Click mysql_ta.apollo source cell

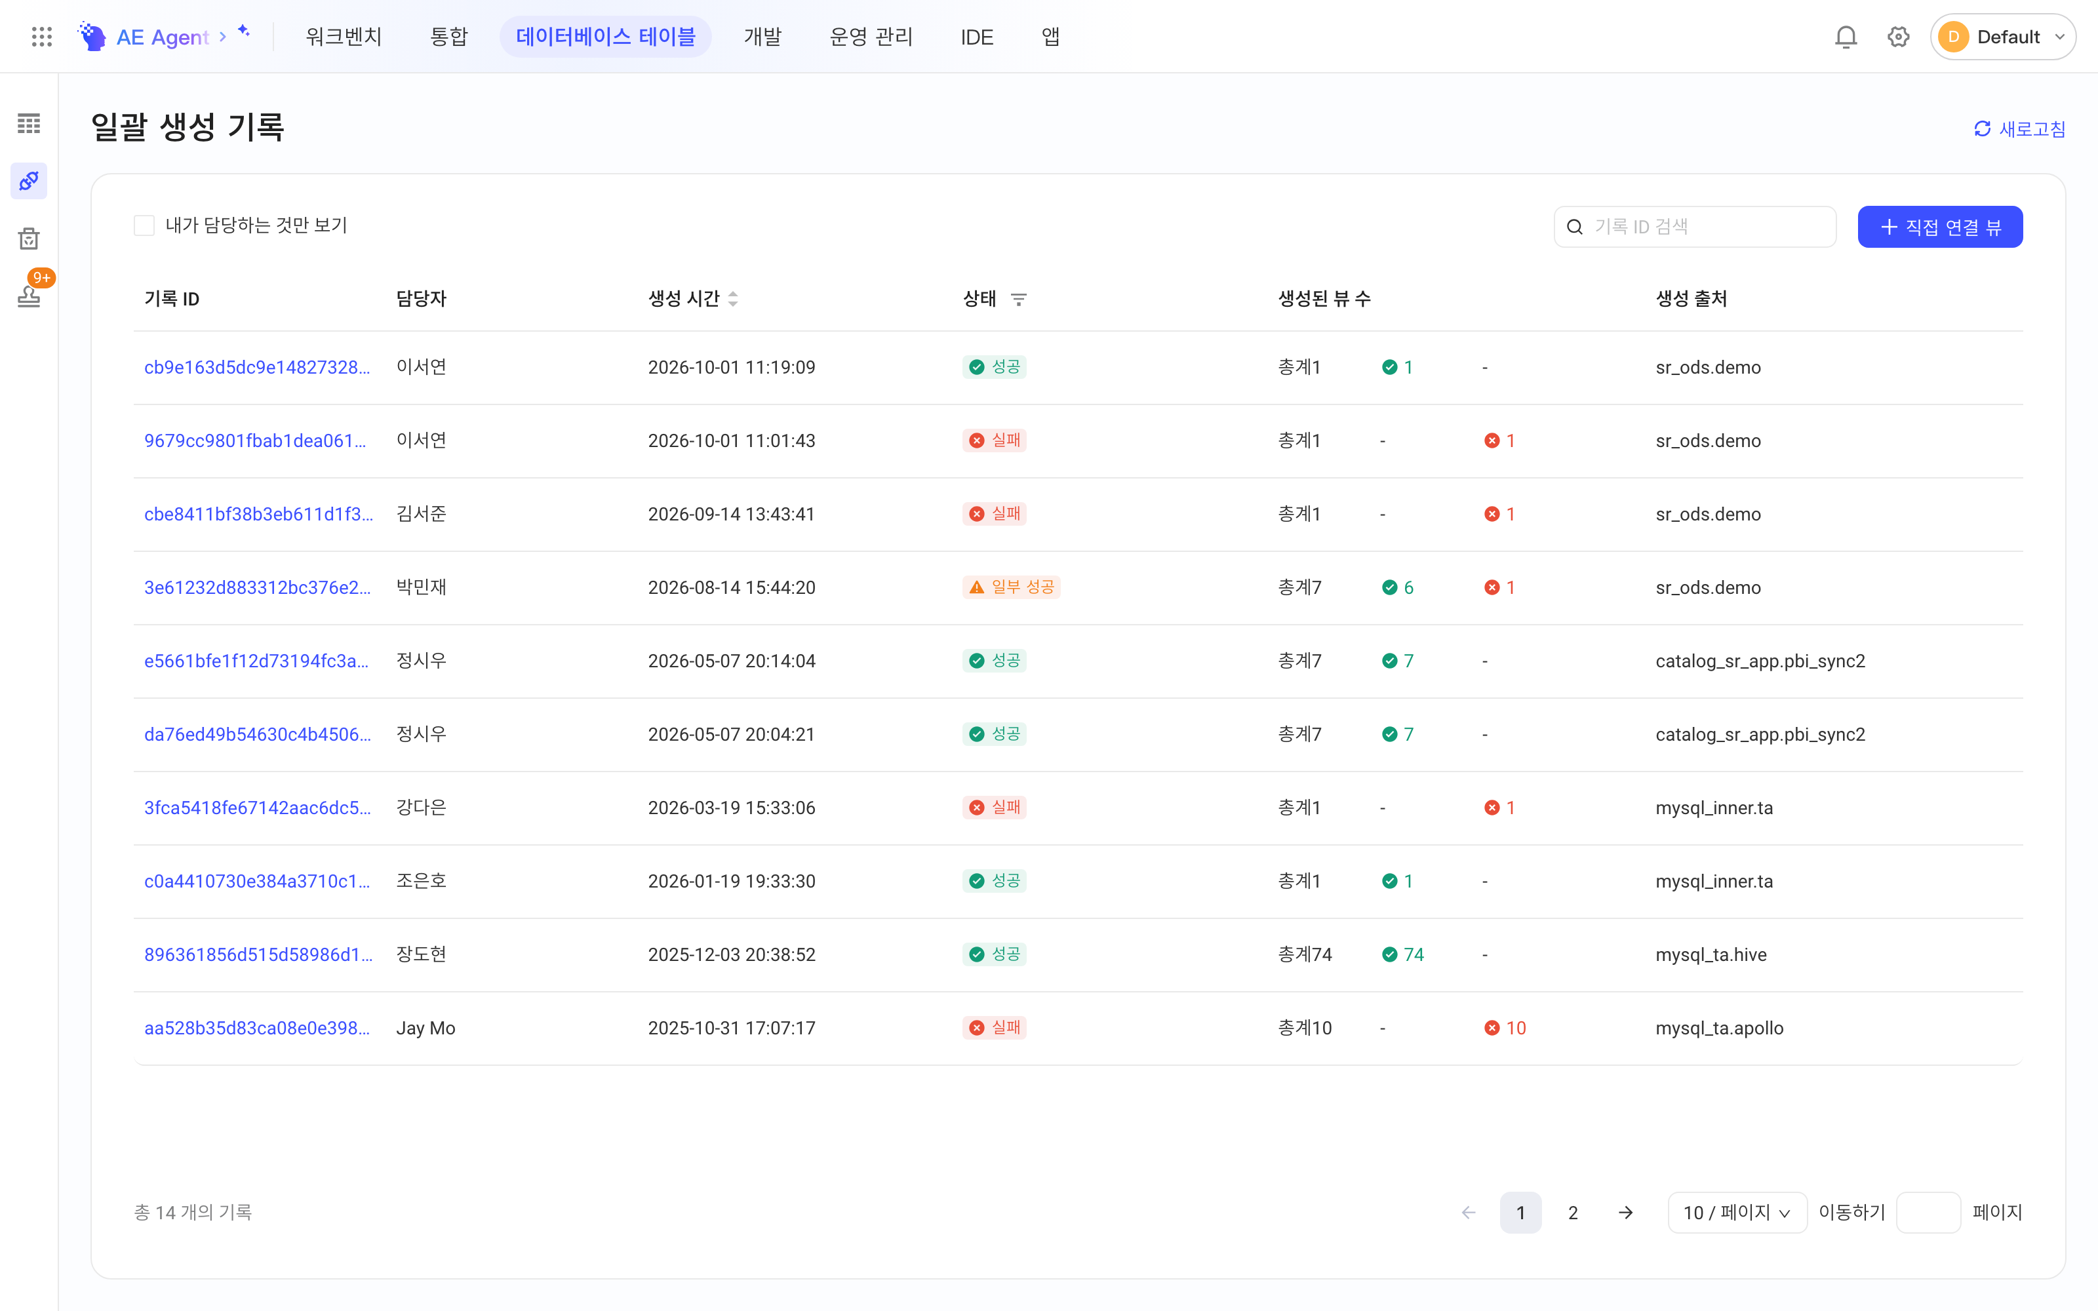[1719, 1027]
